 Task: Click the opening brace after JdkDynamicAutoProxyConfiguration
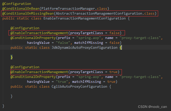tap(121, 48)
